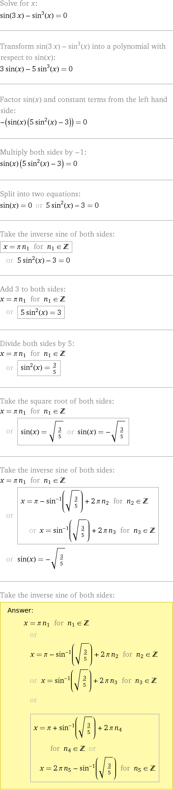The width and height of the screenshot is (173, 790).
Task: Select the boxed sin(x) = ±√(3/5) pair
Action: pyautogui.click(x=73, y=432)
